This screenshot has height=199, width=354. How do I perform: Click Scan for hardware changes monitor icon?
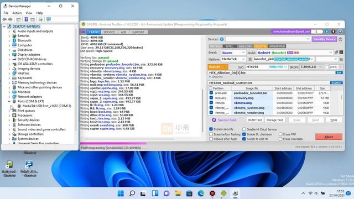(49, 19)
